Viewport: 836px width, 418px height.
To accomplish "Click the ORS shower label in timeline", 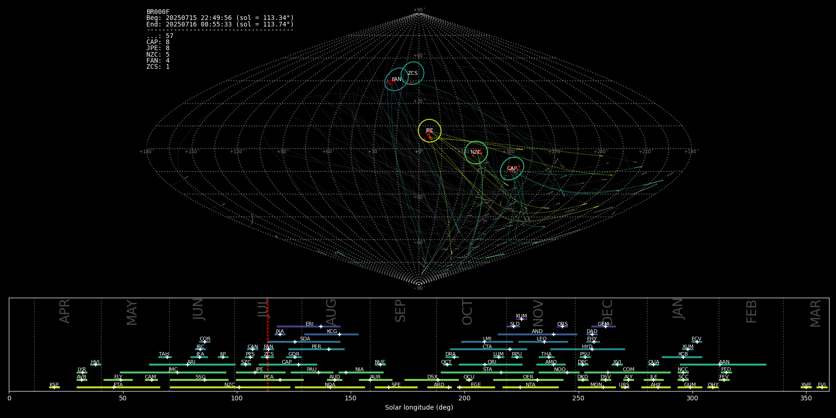I will tap(562, 324).
